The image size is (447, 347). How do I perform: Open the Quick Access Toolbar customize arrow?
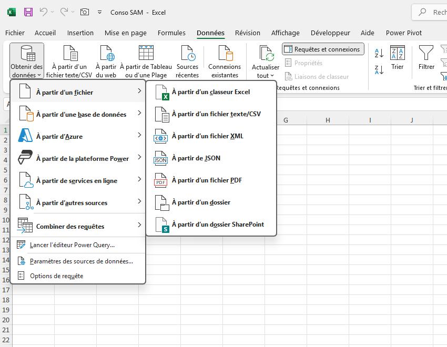99,12
